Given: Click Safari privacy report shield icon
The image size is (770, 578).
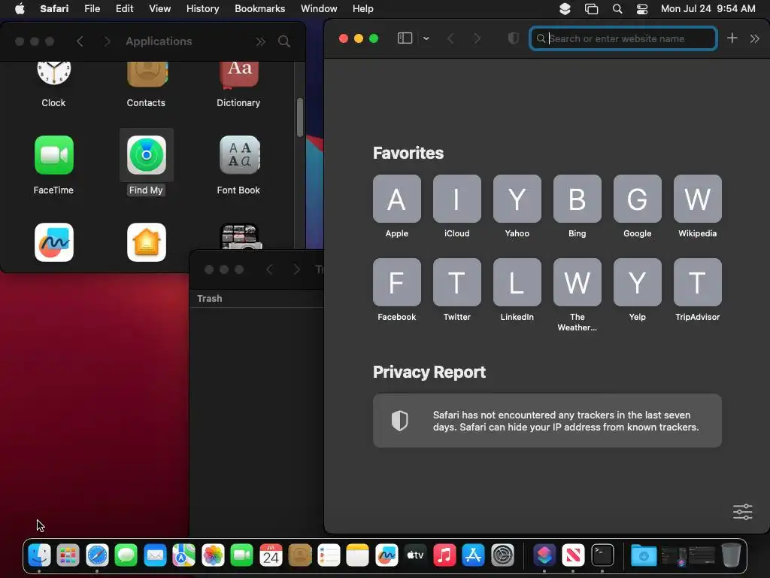Looking at the screenshot, I should 513,38.
